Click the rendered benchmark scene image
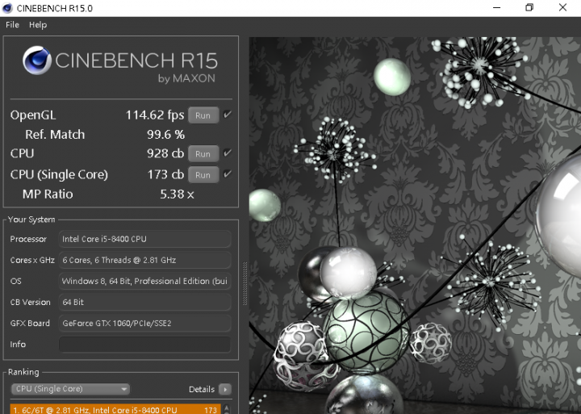 click(x=415, y=225)
